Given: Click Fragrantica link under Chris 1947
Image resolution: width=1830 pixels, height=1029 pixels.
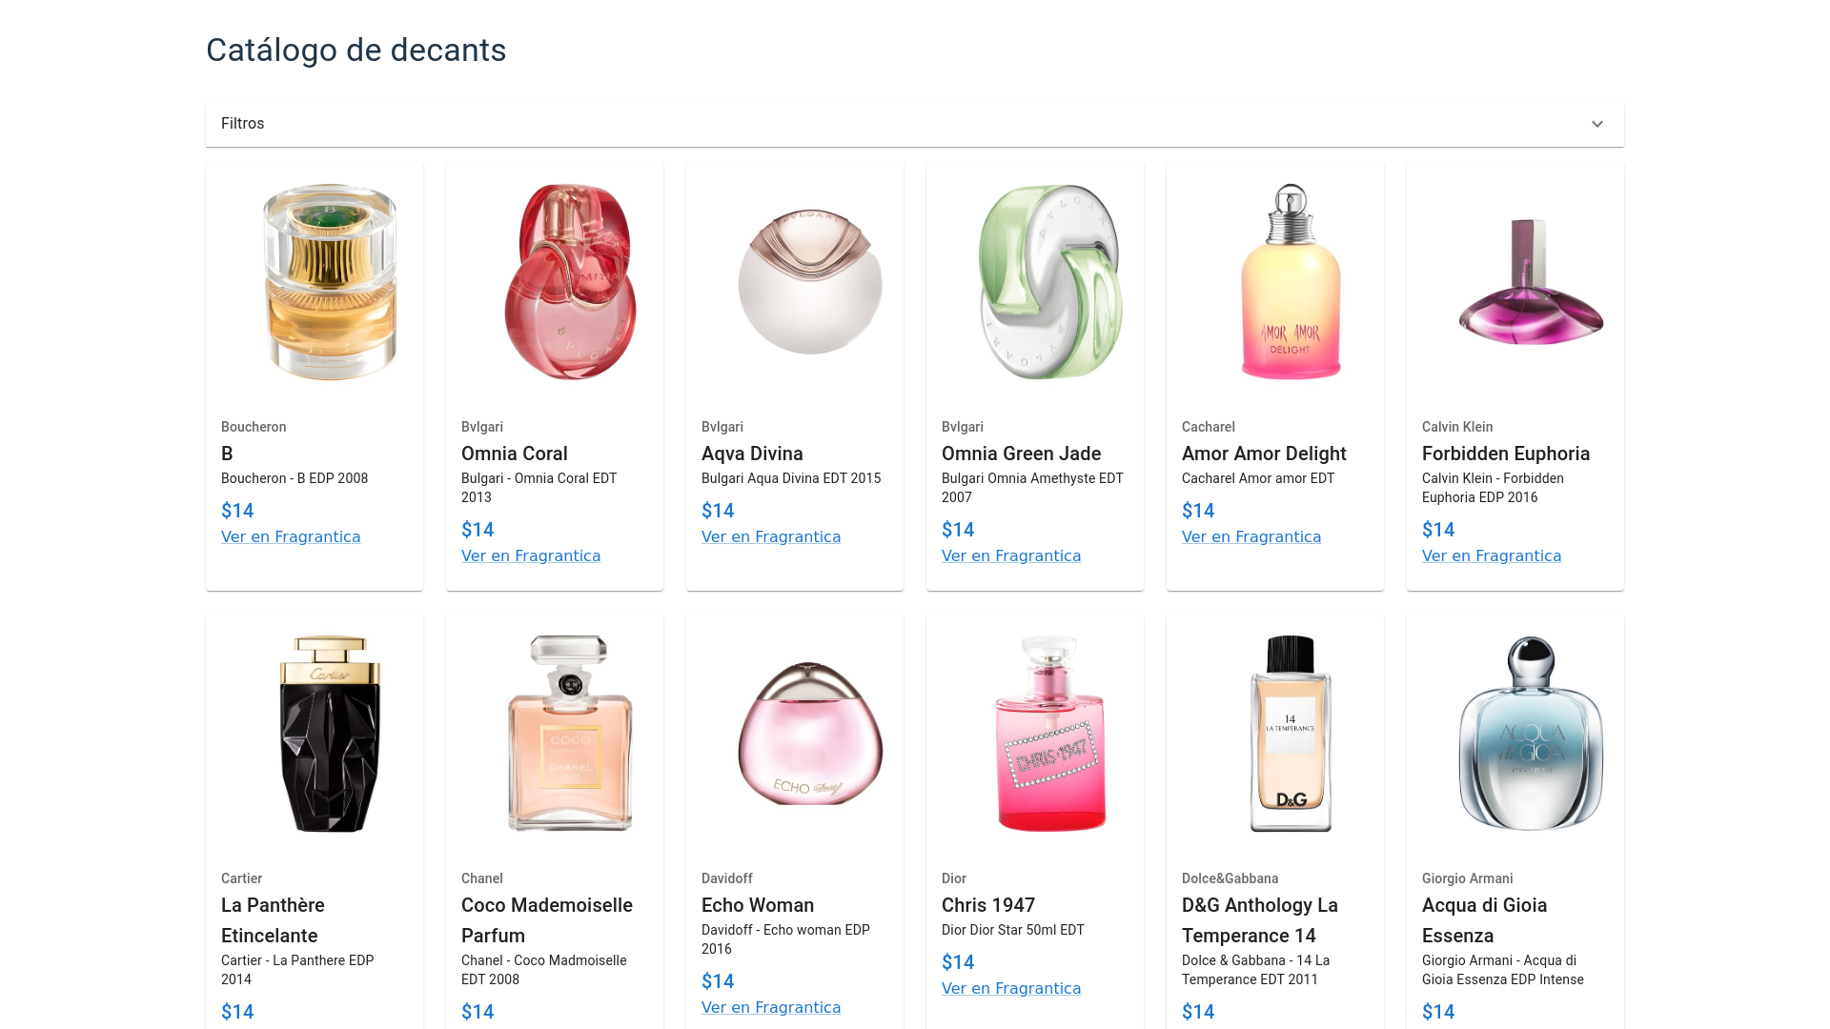Looking at the screenshot, I should tap(1011, 989).
